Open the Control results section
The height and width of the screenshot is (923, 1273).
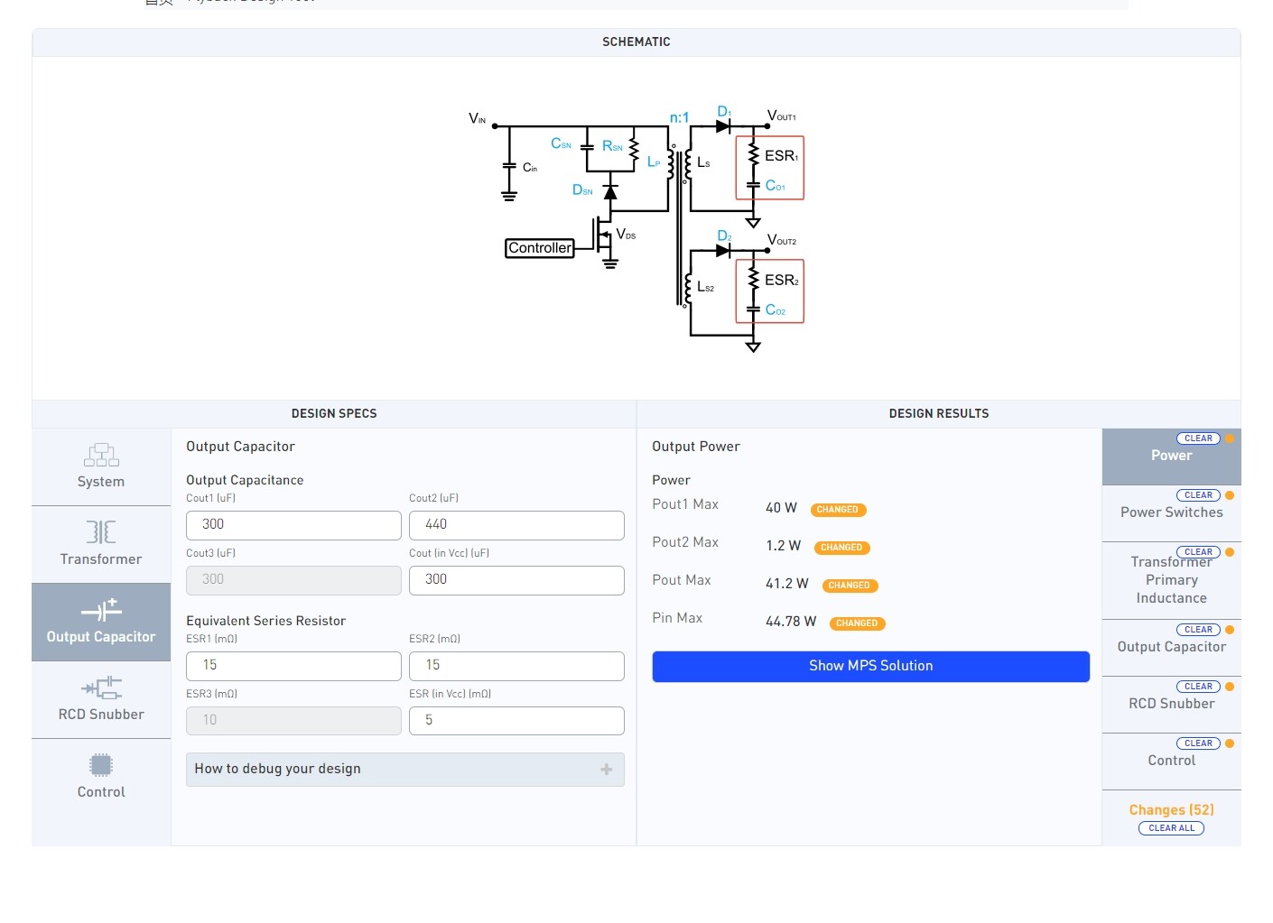click(1171, 761)
